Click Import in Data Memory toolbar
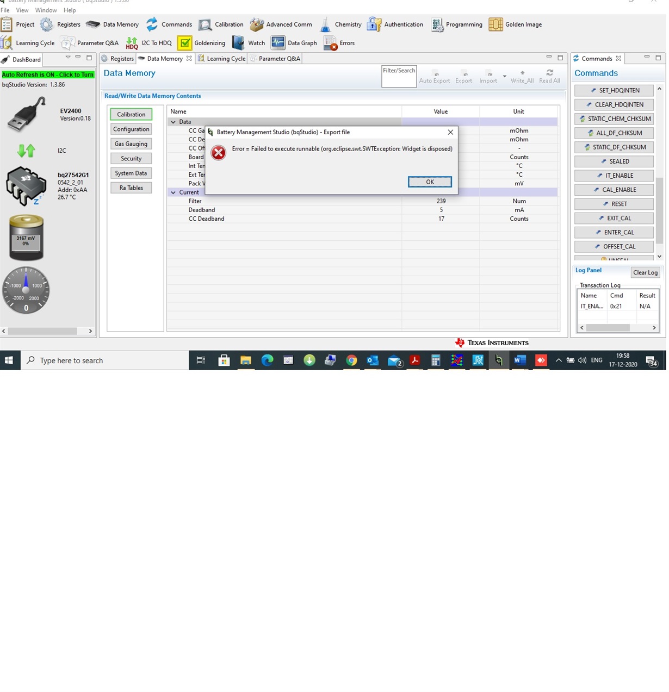The width and height of the screenshot is (669, 692). (488, 77)
